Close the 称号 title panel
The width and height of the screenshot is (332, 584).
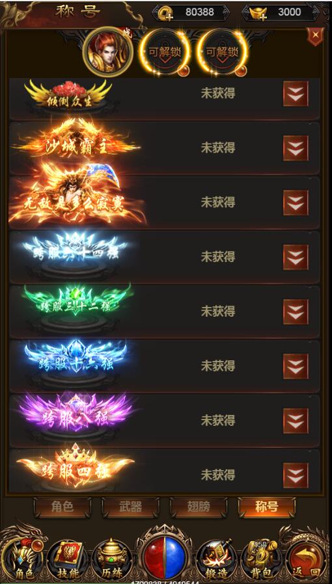[x=315, y=36]
